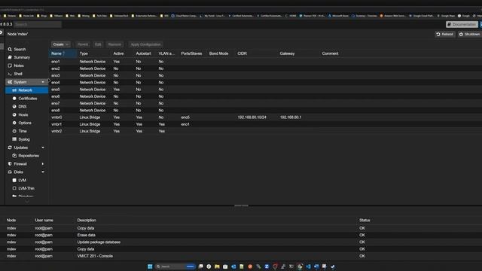Open the Create dropdown menu
Image resolution: width=482 pixels, height=271 pixels.
point(60,44)
